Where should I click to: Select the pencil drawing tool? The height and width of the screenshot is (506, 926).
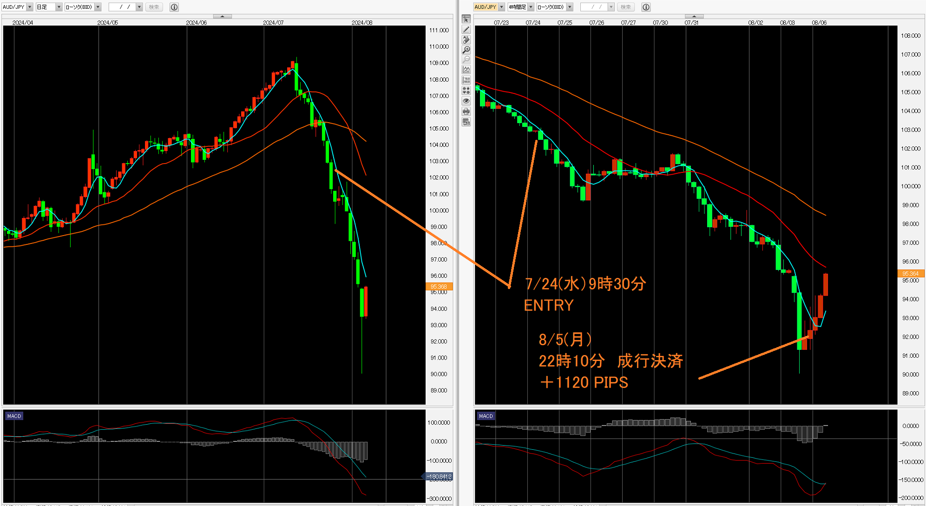pyautogui.click(x=466, y=29)
